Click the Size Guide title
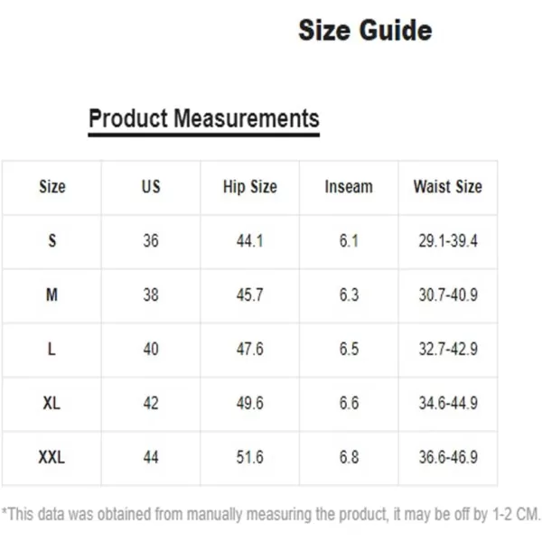This screenshot has width=542, height=542. tap(365, 31)
